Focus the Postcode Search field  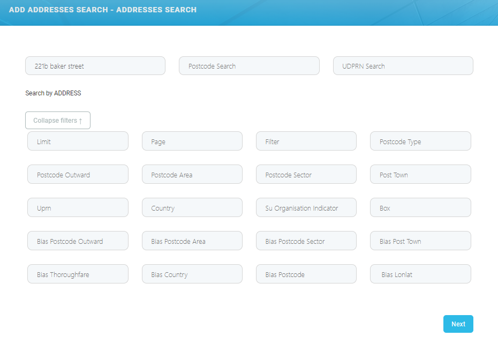click(249, 66)
